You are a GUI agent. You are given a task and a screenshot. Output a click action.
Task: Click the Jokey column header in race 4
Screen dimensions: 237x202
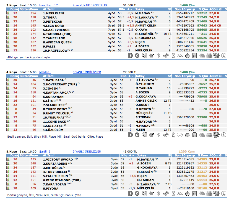click(140, 76)
